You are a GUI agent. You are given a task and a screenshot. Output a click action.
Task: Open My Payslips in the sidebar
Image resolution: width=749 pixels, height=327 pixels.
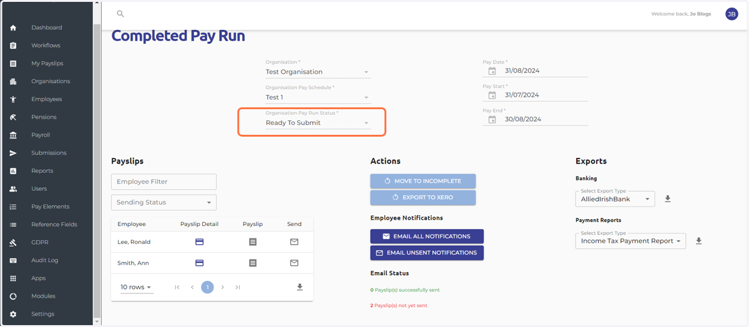(x=47, y=64)
